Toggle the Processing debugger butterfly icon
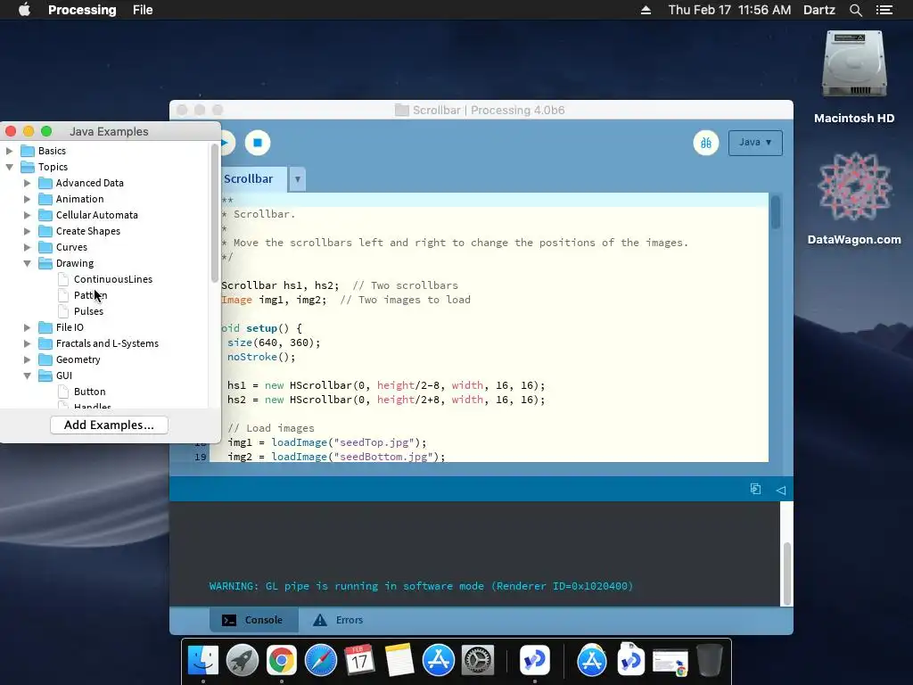This screenshot has height=685, width=913. pos(706,143)
